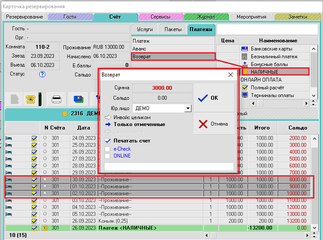
Task: Toggle the Печатать счет checkbox
Action: click(x=108, y=141)
